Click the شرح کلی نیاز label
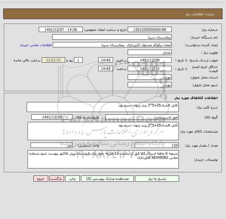 coord(207,107)
